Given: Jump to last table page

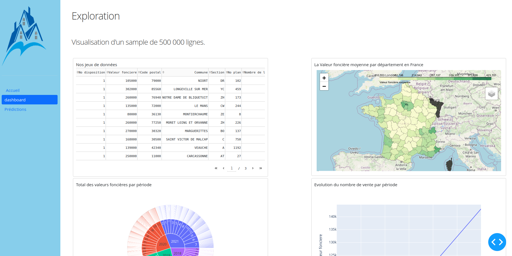Looking at the screenshot, I should pos(260,168).
